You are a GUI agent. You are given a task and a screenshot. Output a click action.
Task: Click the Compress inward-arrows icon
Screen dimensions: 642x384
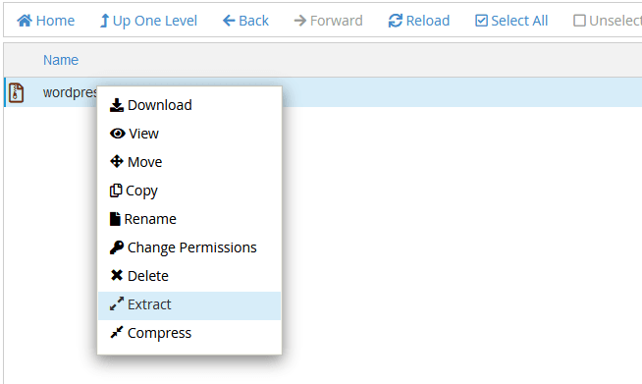click(117, 332)
